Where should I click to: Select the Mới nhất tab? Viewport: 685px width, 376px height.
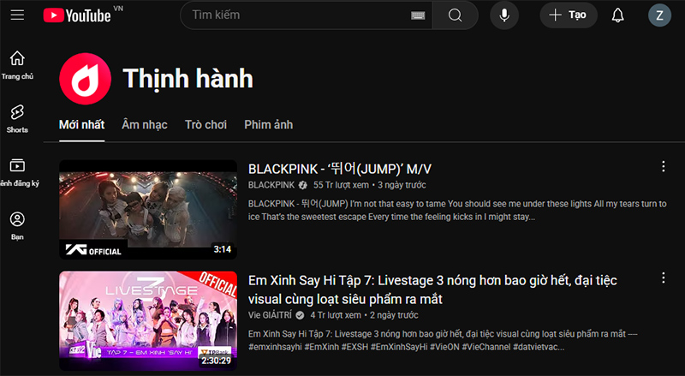tap(81, 125)
